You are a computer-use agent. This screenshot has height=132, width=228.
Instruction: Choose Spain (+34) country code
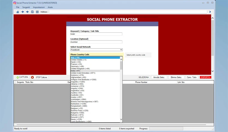[95, 62]
